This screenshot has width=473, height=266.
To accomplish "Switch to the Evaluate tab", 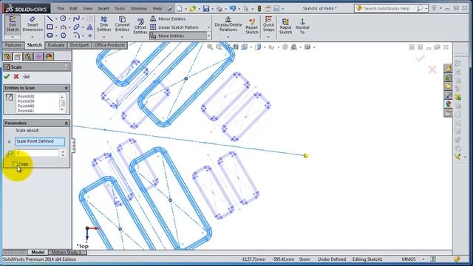I will 56,45.
